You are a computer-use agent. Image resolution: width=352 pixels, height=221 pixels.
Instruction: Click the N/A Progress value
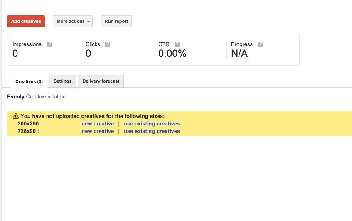point(239,54)
